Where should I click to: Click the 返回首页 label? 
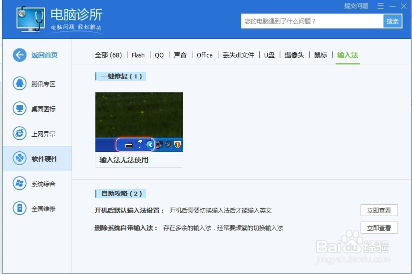coord(44,55)
